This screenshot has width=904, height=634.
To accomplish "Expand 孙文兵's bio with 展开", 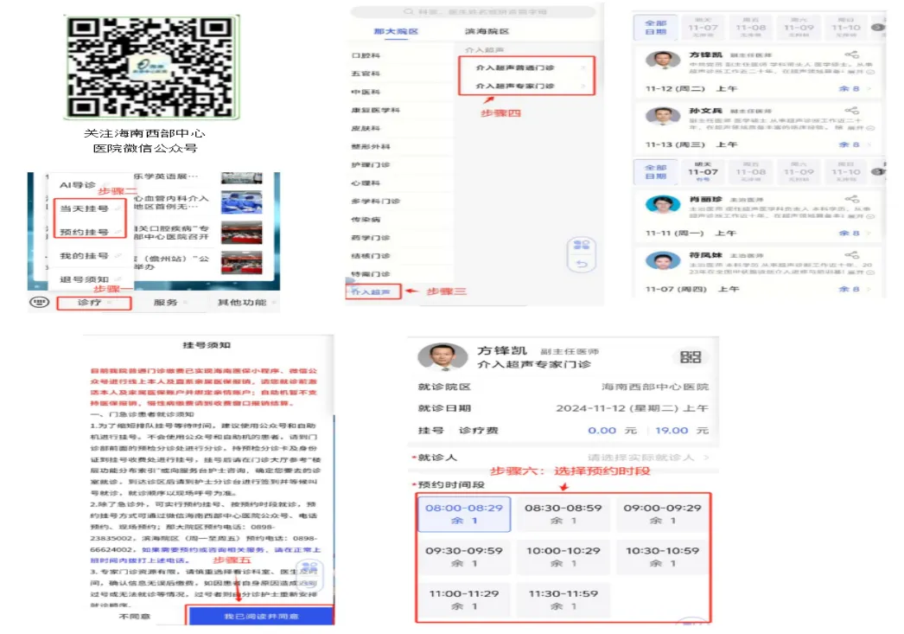I will click(862, 127).
